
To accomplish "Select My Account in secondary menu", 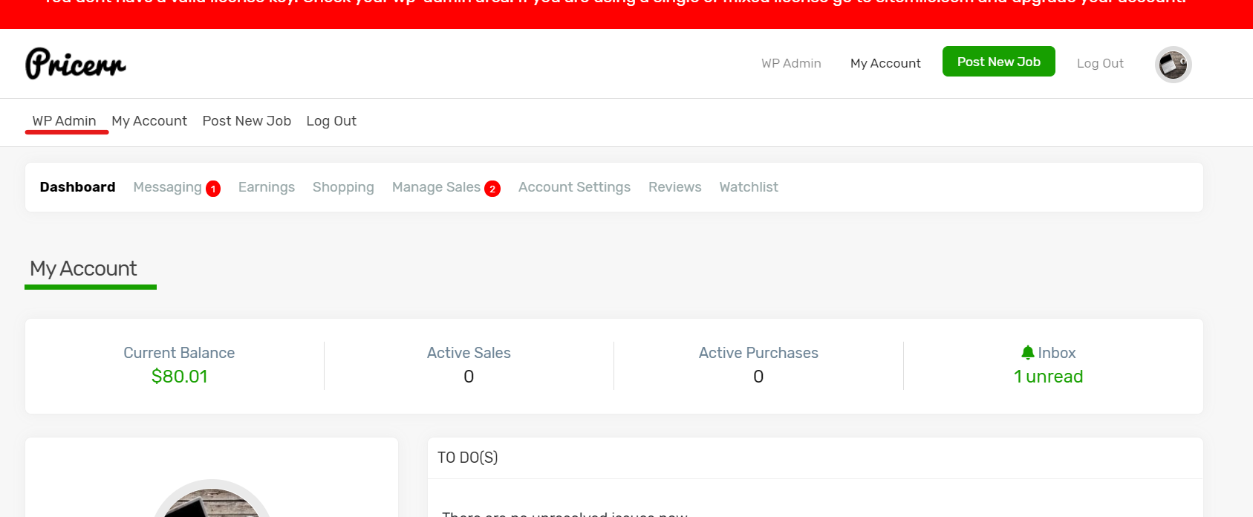I will tap(149, 121).
